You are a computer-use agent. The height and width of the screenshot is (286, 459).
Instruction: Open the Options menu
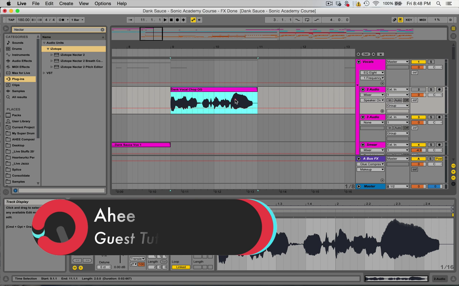click(103, 4)
